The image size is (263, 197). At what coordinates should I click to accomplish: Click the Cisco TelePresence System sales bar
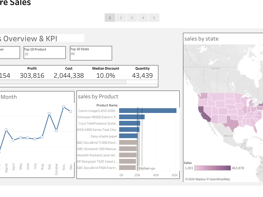(130, 123)
